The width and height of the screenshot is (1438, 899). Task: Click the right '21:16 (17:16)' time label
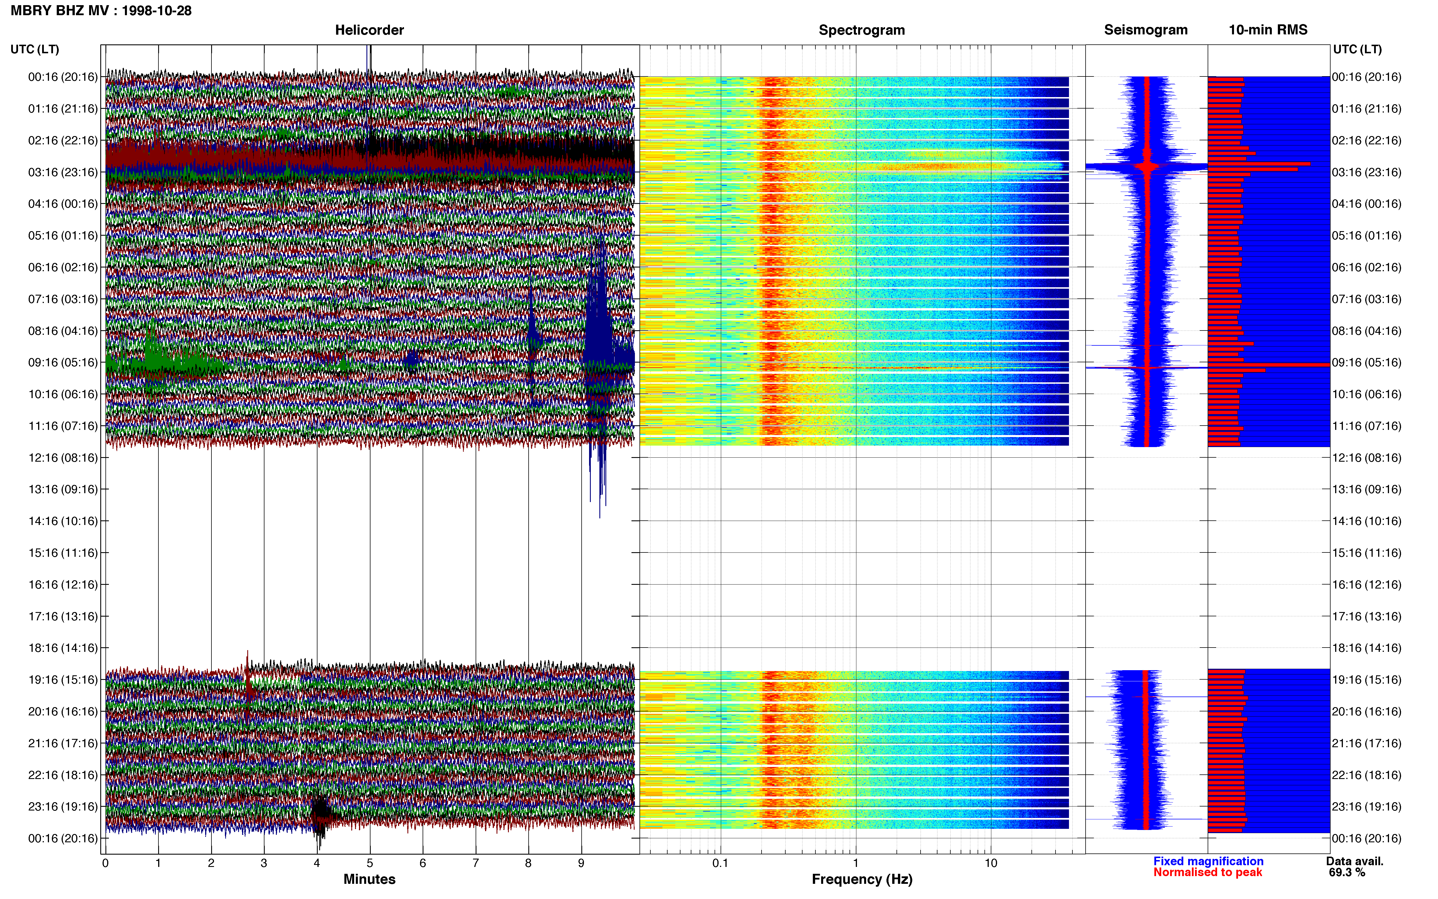pyautogui.click(x=1367, y=743)
